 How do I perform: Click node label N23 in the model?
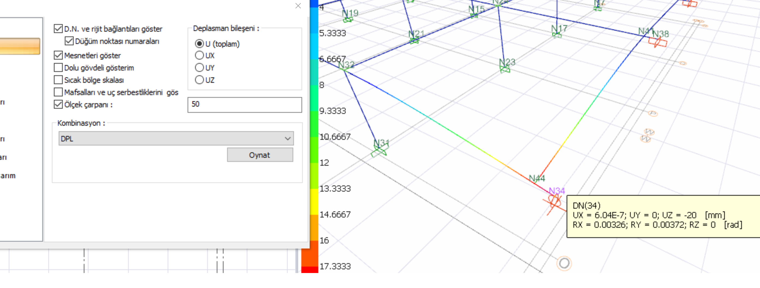tap(507, 62)
